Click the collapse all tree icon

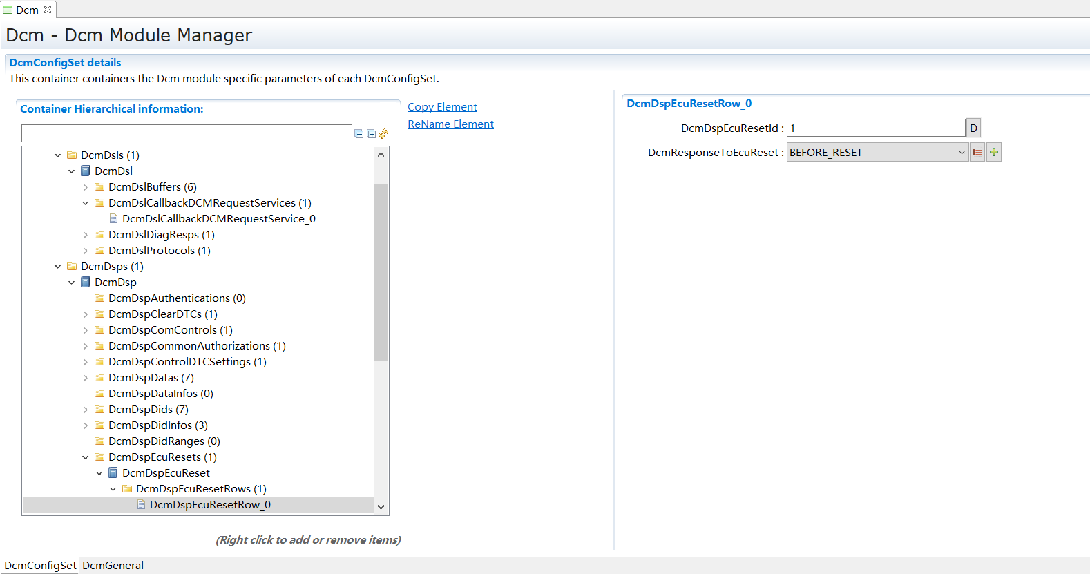(359, 134)
